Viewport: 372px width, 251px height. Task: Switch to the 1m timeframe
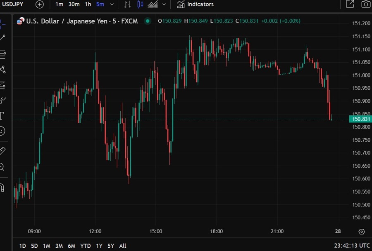(59, 4)
